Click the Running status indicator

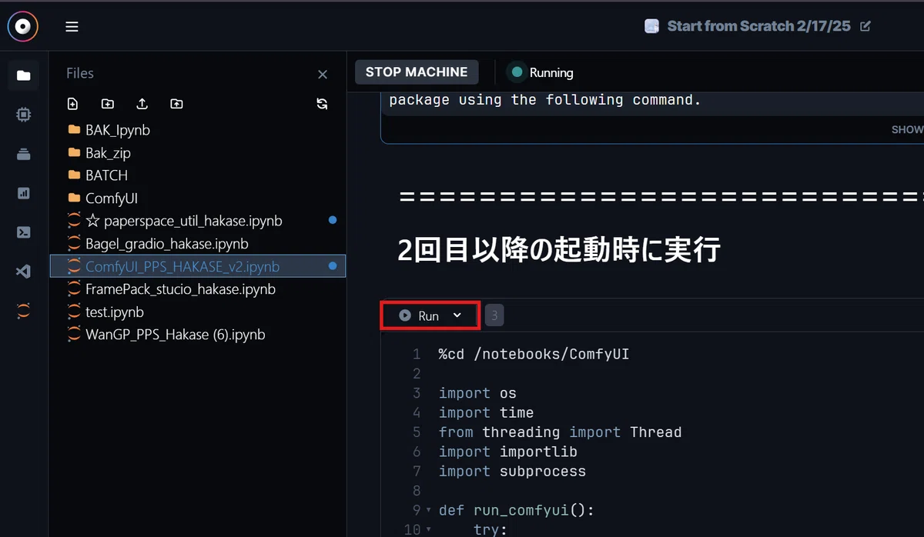(541, 72)
